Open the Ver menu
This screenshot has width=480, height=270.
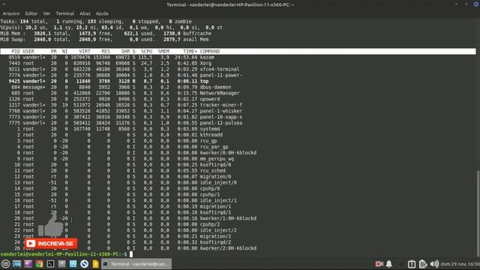pyautogui.click(x=46, y=13)
